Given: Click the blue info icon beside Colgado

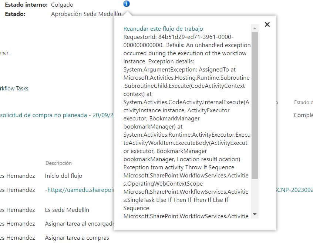Looking at the screenshot, I should click(126, 4).
